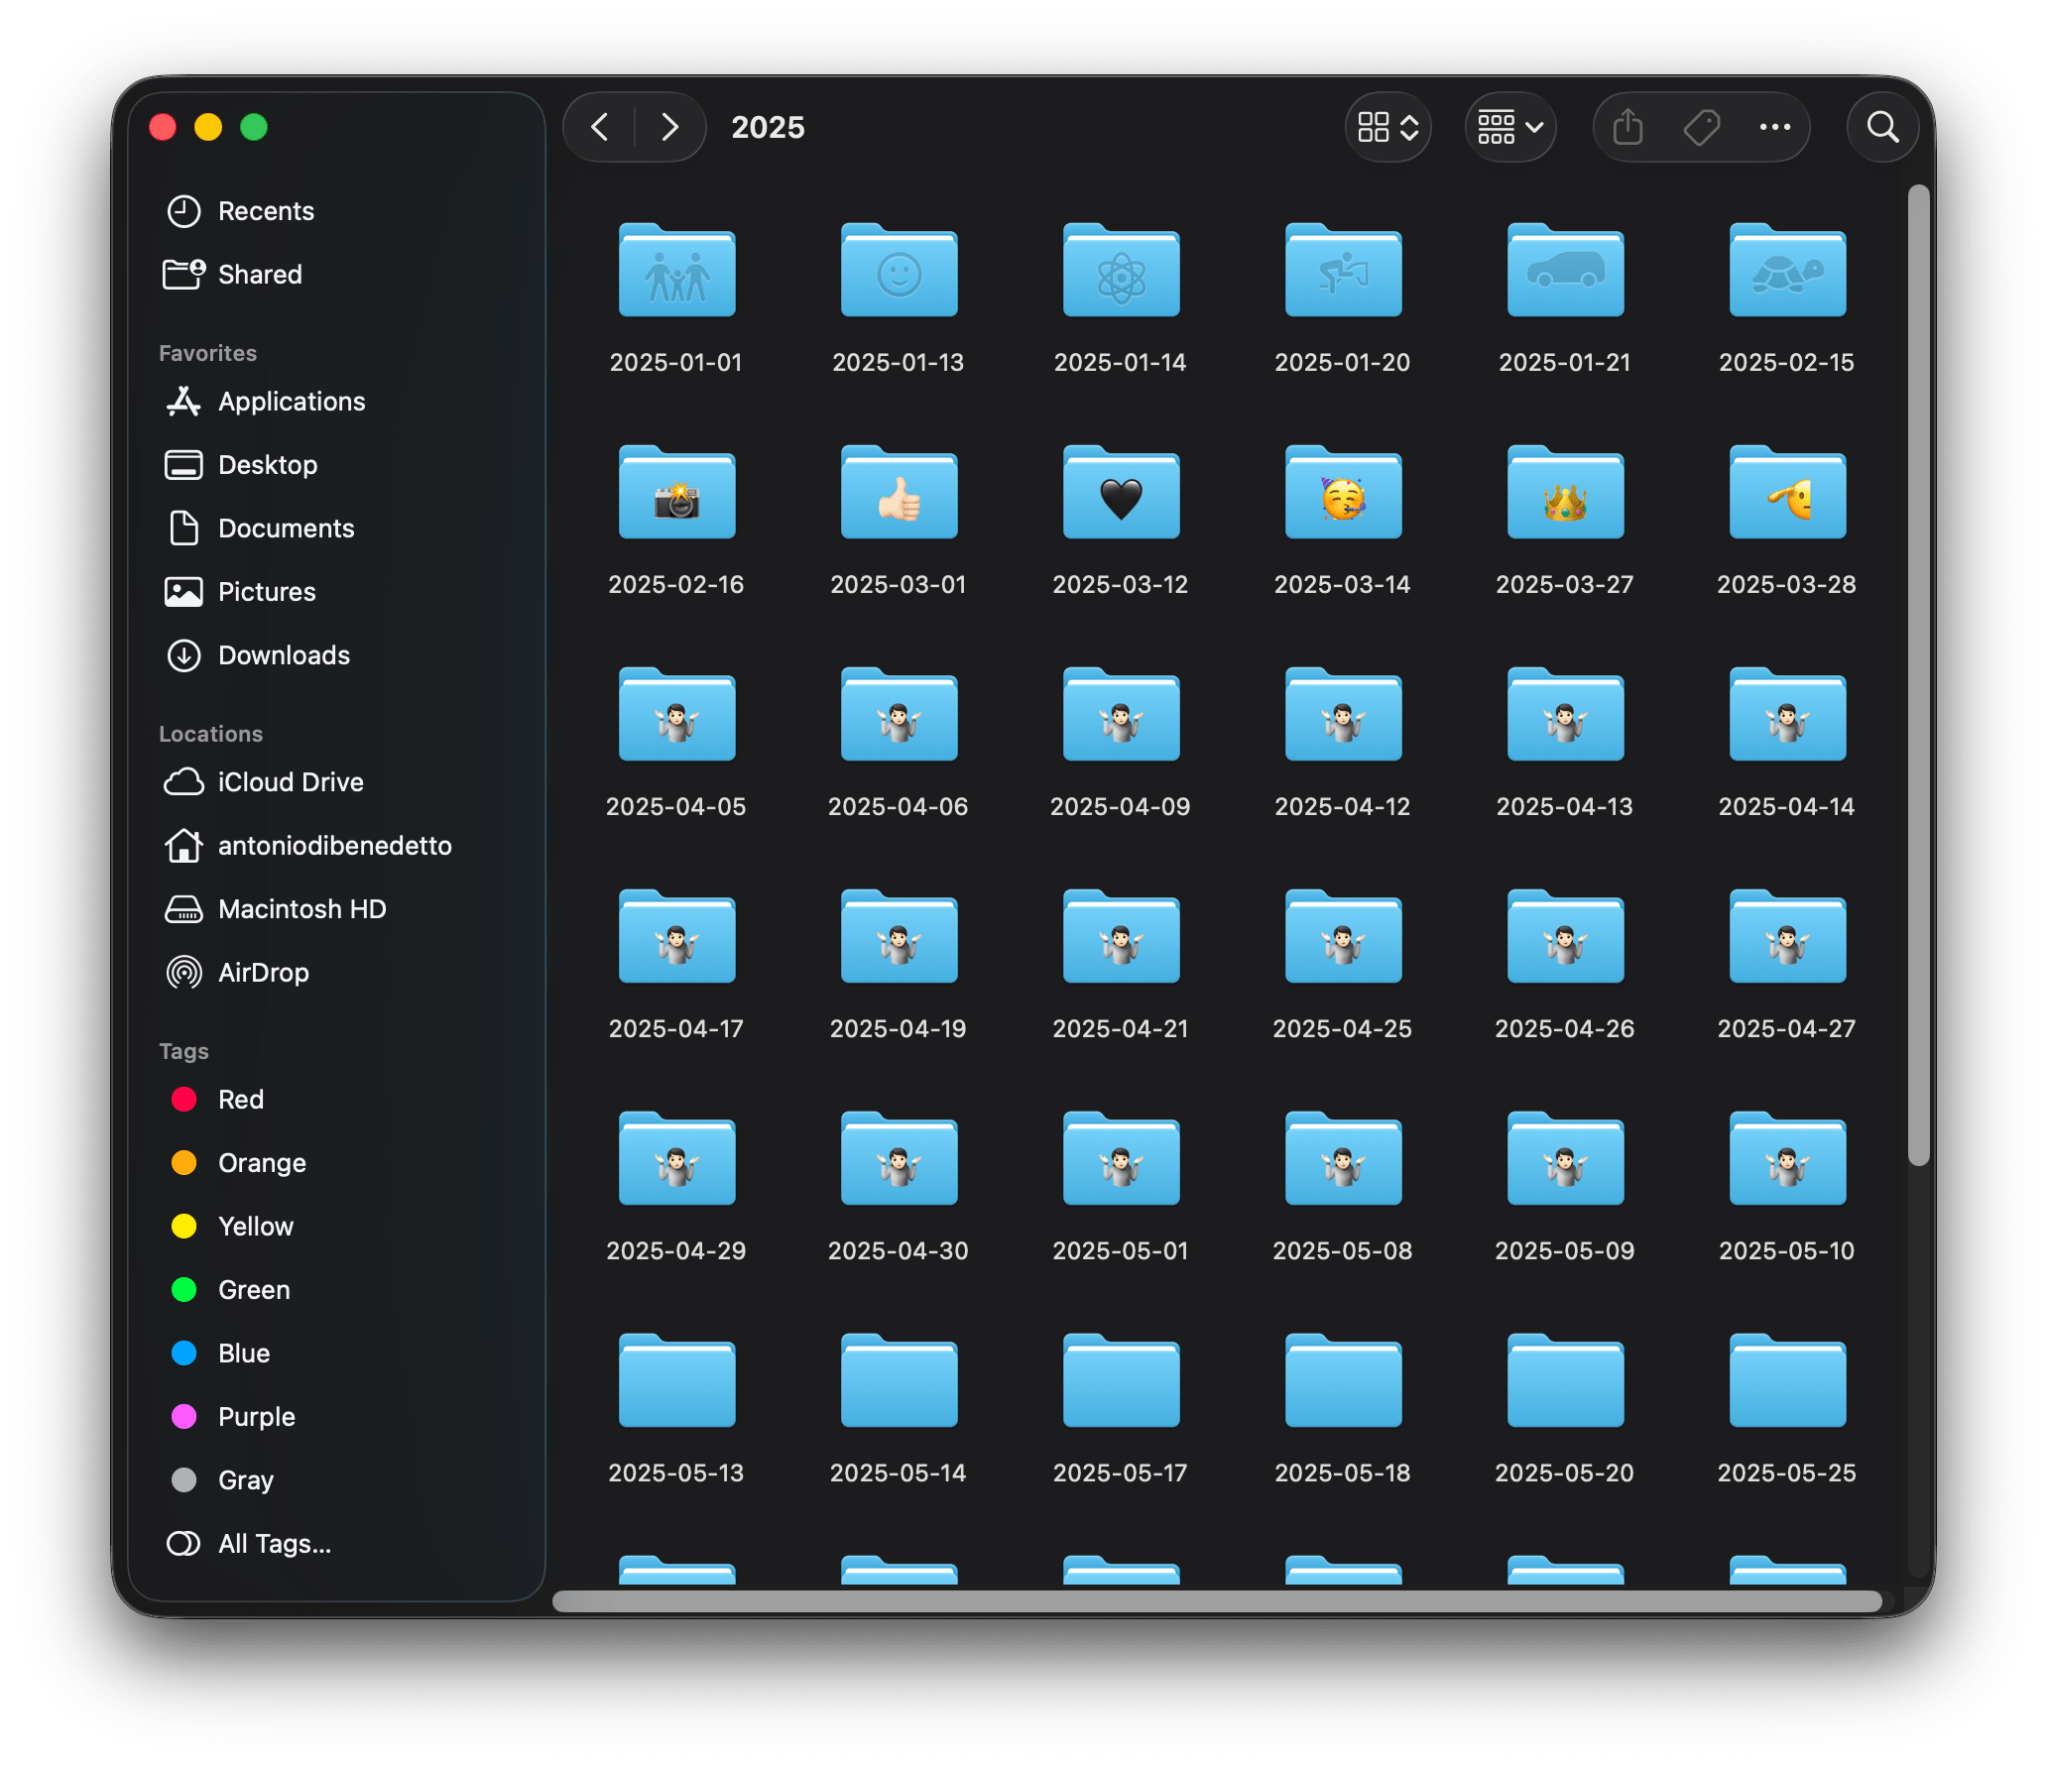Open the search magnifier icon

pyautogui.click(x=1882, y=127)
